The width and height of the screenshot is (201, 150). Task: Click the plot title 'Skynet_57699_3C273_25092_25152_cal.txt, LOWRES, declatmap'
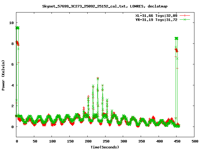pos(105,6)
